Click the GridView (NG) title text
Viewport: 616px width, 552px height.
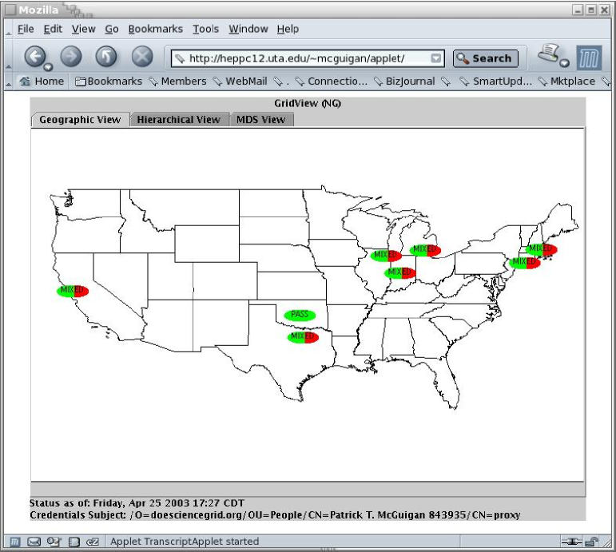(308, 103)
